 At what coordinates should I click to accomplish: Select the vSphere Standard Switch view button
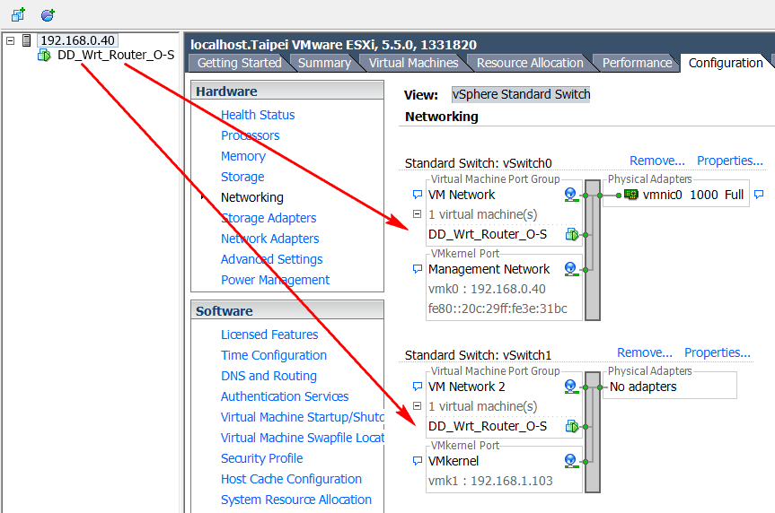[521, 94]
